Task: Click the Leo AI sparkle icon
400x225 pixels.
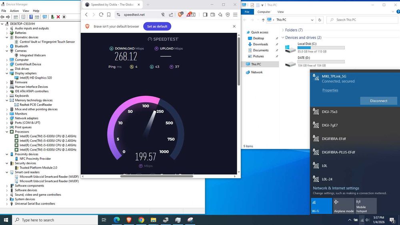Action: point(220,15)
